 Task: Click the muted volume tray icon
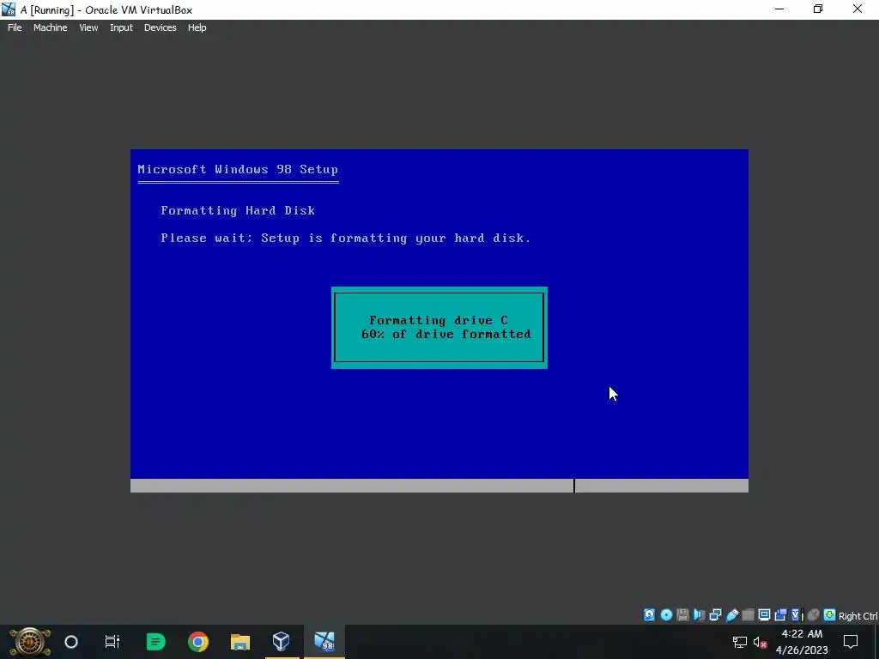tap(761, 642)
